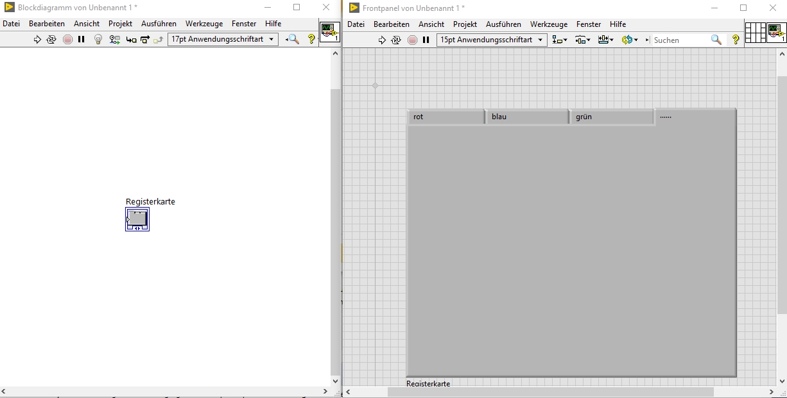The image size is (787, 398).
Task: Toggle retain wire values button
Action: click(x=114, y=39)
